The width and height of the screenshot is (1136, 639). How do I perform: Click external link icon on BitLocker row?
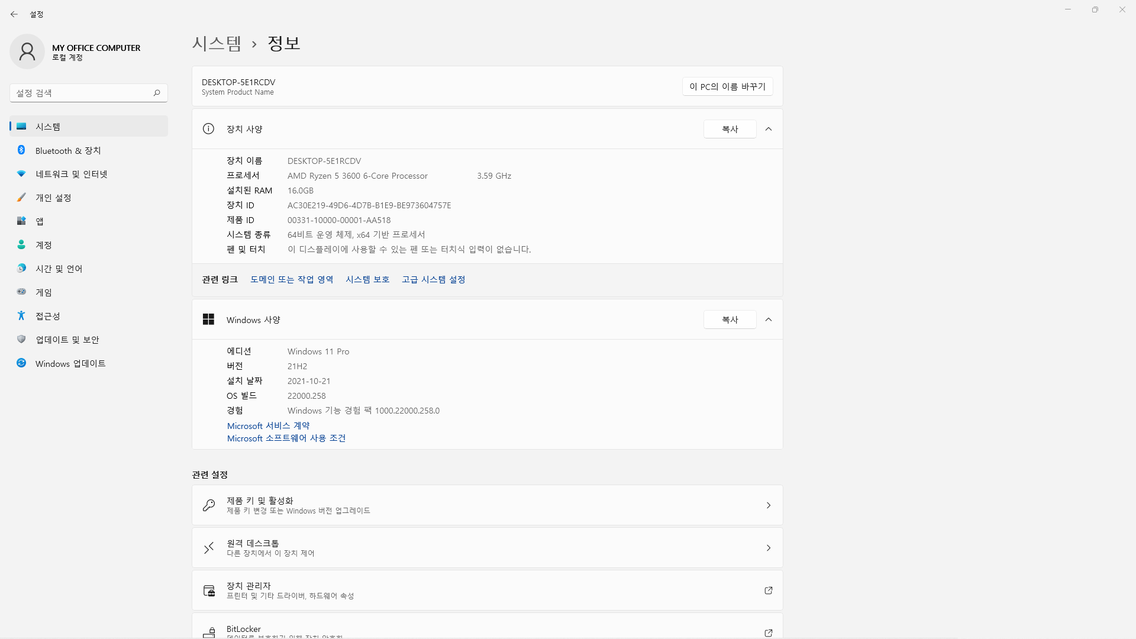[769, 632]
